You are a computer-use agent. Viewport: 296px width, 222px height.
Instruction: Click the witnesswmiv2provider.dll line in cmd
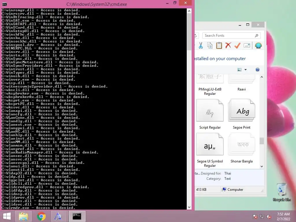[55, 86]
